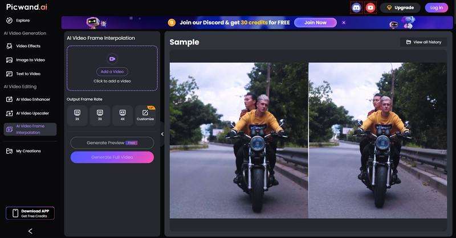Click Generate Full Video button

[112, 157]
